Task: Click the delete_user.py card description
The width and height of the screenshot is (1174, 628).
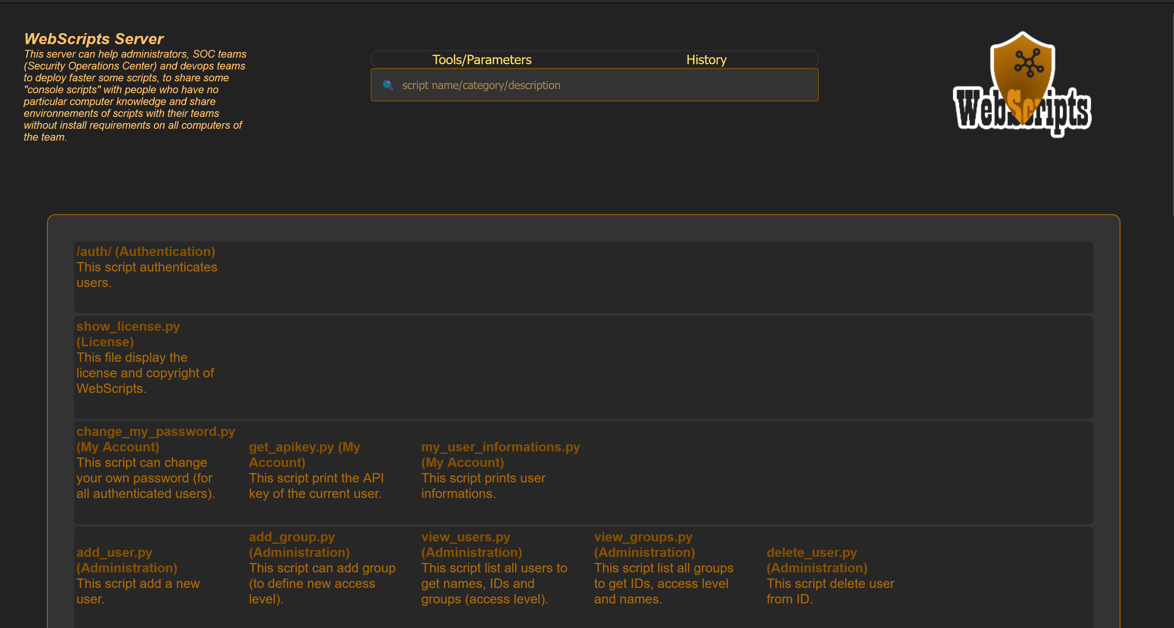Action: point(830,591)
